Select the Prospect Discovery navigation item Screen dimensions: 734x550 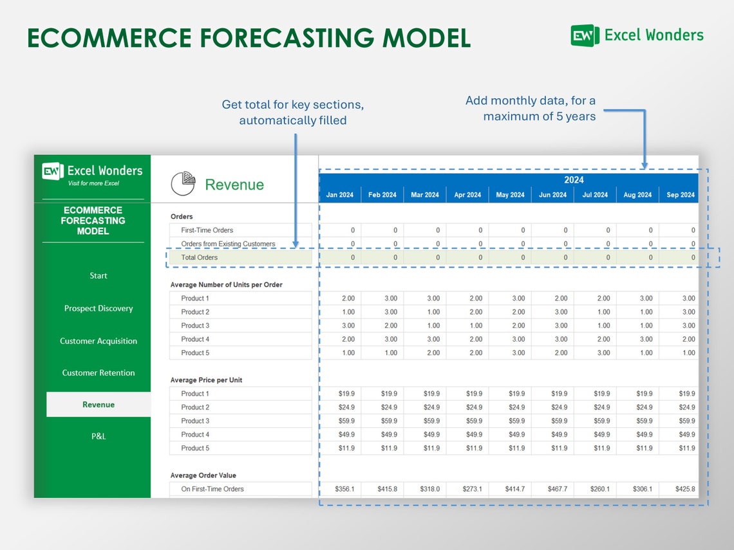click(98, 308)
